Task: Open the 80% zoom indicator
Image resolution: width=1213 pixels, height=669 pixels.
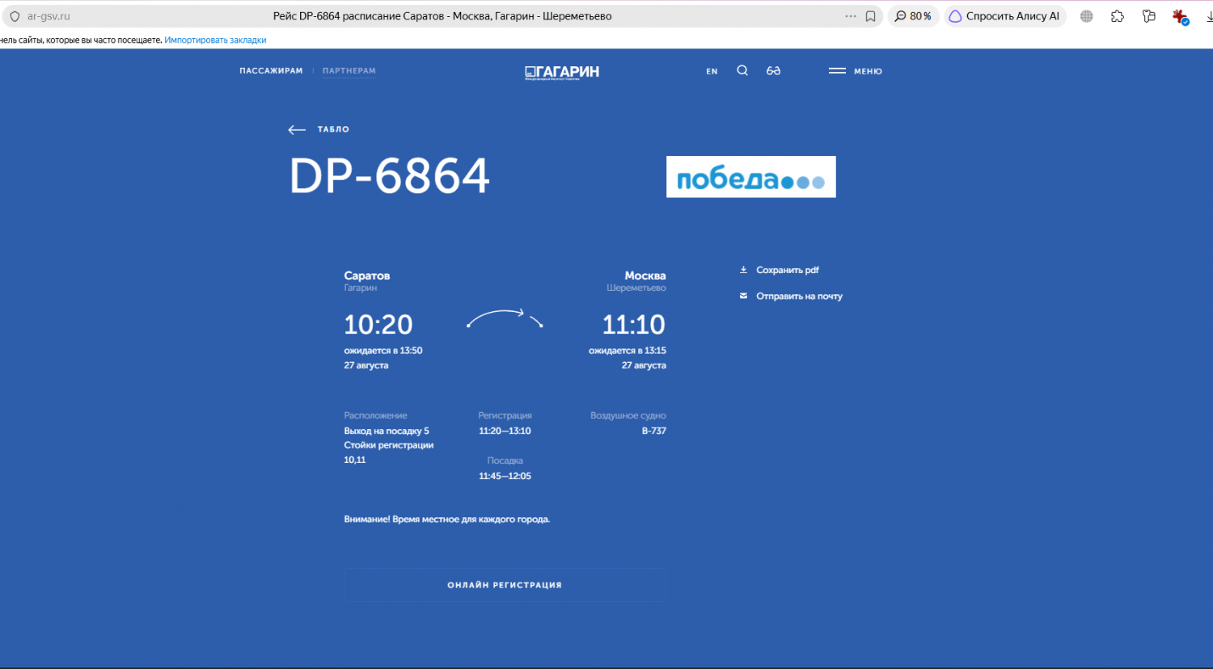Action: [x=913, y=16]
